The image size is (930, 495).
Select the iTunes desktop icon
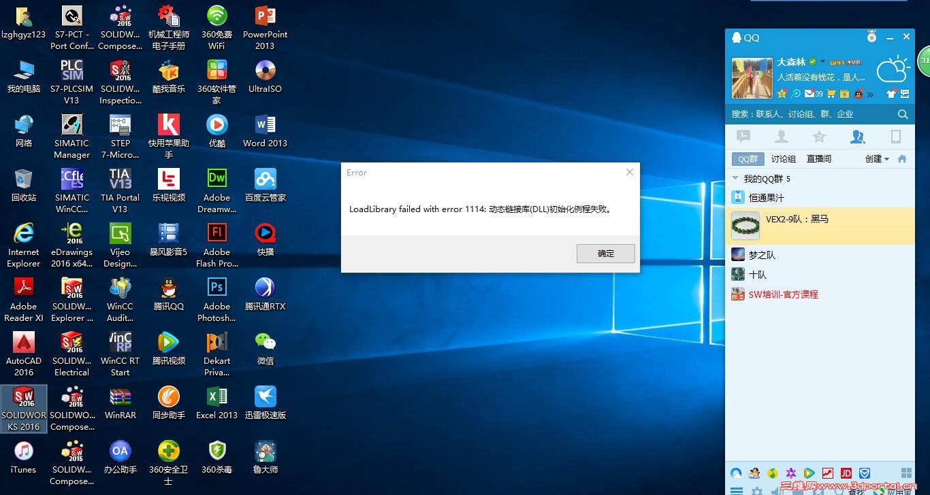click(24, 458)
